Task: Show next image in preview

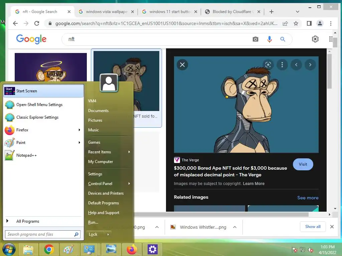Action: (310, 65)
